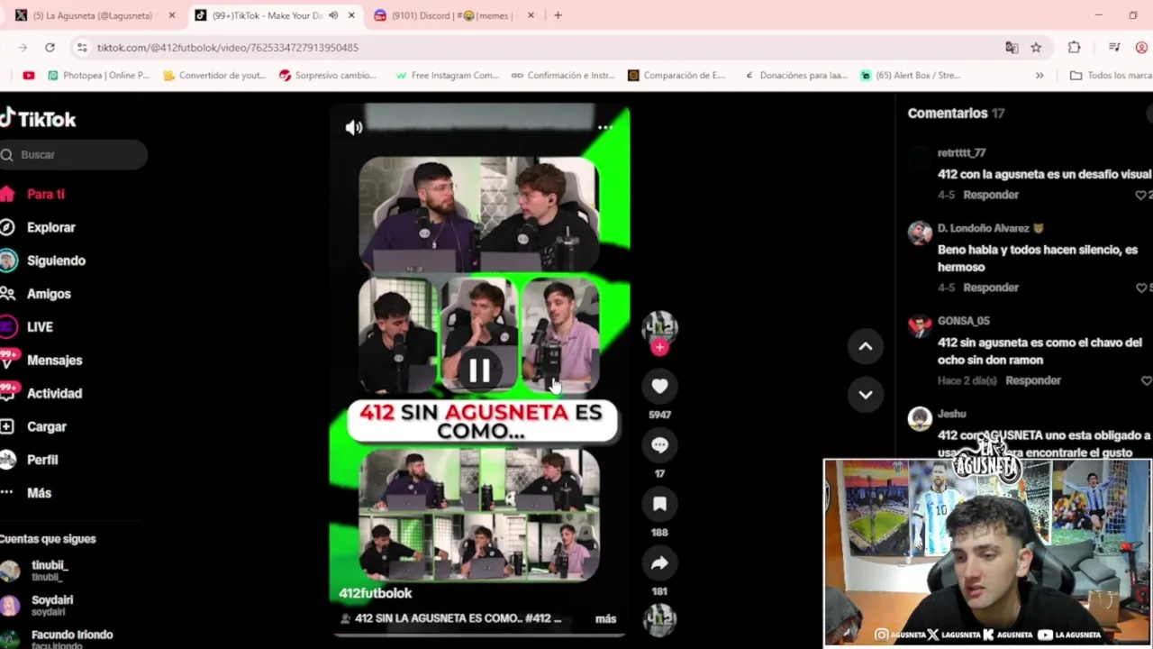This screenshot has height=649, width=1153.
Task: Close the TikTok browser tab
Action: tap(351, 15)
